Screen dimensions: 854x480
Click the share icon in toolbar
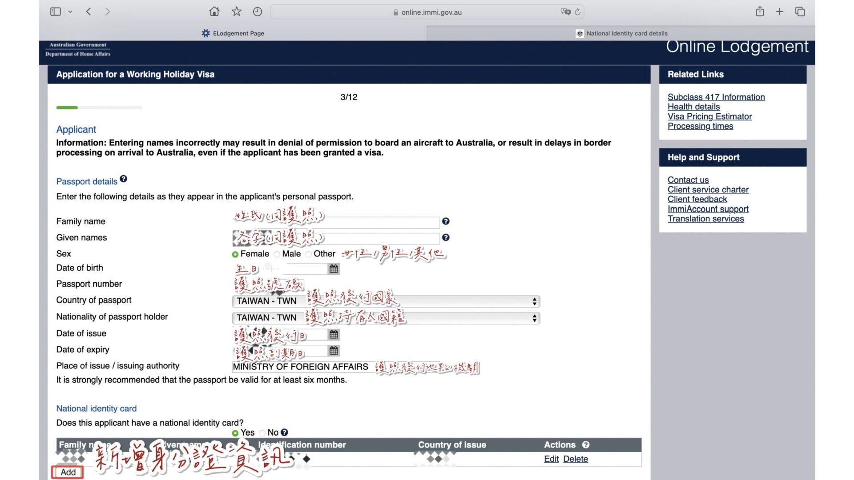pos(760,12)
